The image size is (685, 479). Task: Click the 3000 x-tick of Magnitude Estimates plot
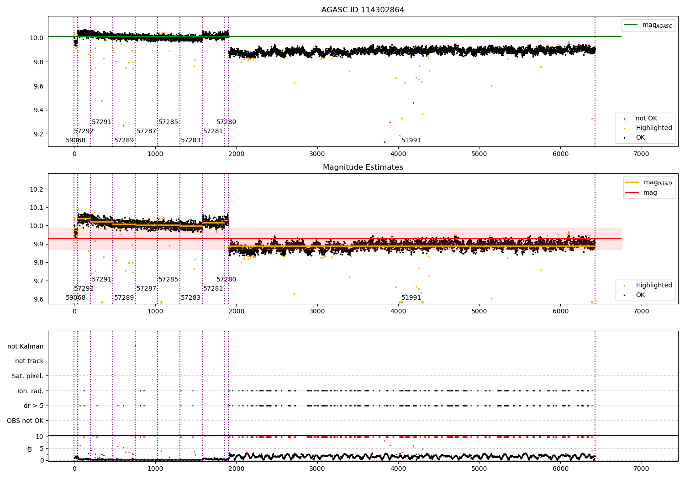317,311
